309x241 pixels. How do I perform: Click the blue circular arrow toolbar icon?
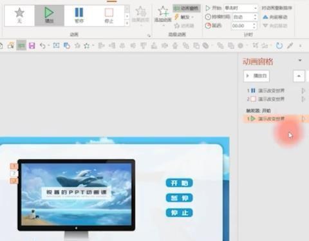click(279, 46)
